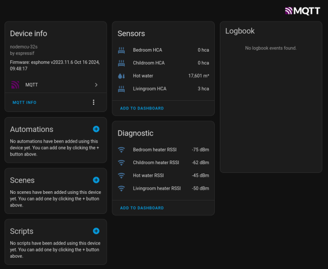Image resolution: width=328 pixels, height=269 pixels.
Task: Add Sensors card to dashboard
Action: pyautogui.click(x=142, y=108)
